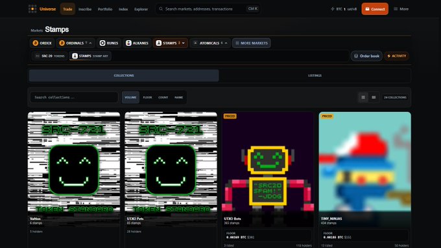441x248 pixels.
Task: Select the Alkanes market icon
Action: pyautogui.click(x=128, y=43)
